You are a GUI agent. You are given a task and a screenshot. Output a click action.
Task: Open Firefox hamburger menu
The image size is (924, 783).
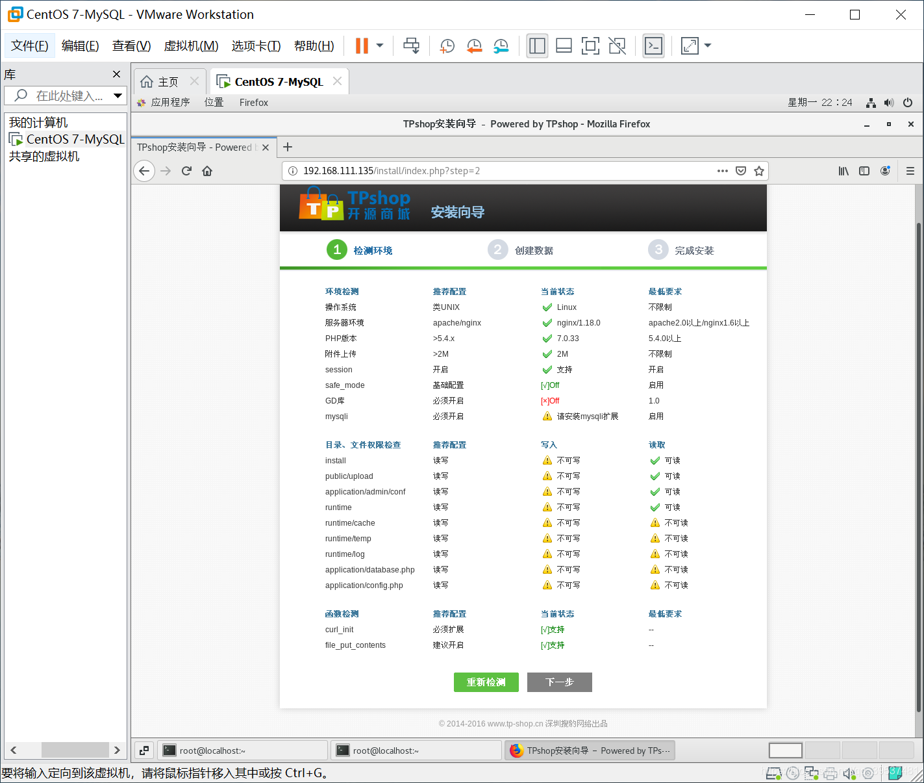click(910, 171)
